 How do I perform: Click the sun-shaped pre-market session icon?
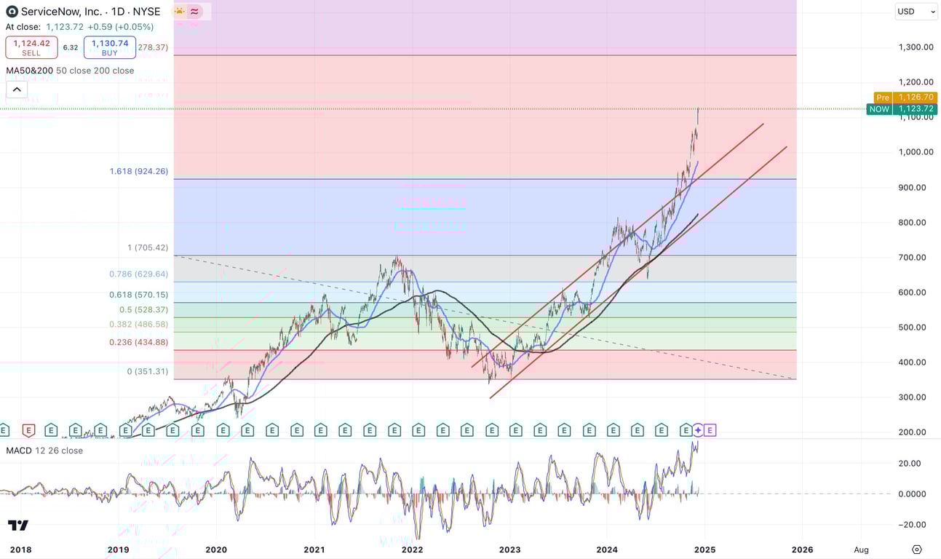(x=179, y=12)
